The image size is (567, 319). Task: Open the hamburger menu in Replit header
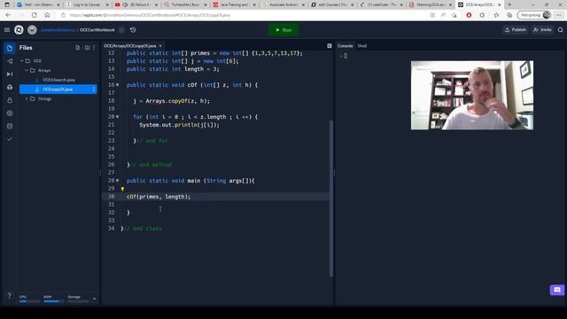click(x=7, y=30)
